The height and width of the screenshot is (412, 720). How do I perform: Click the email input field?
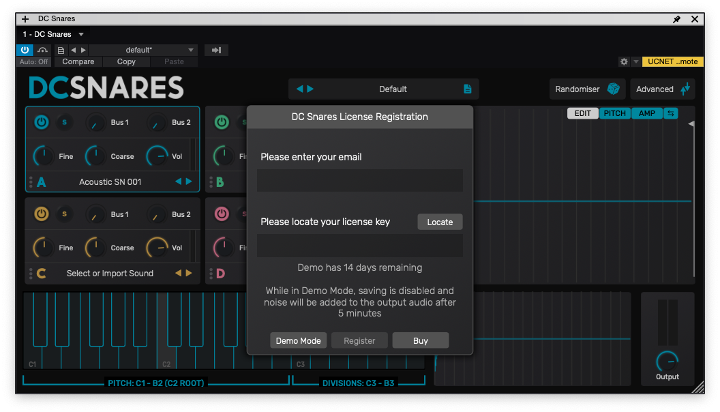359,180
